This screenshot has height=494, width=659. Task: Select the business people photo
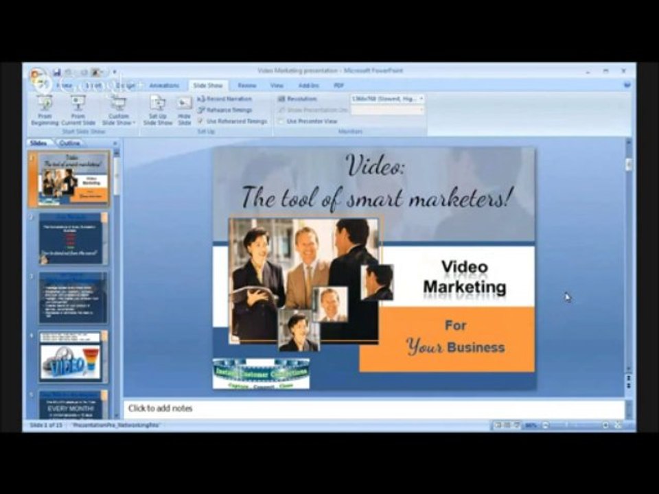pyautogui.click(x=303, y=281)
